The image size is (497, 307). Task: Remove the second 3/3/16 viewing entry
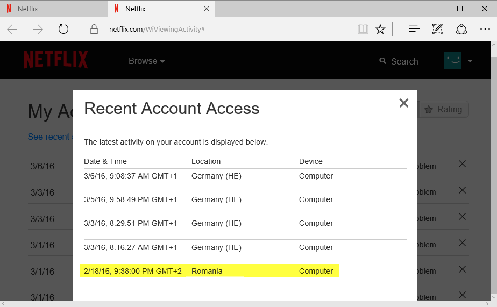[x=463, y=216]
